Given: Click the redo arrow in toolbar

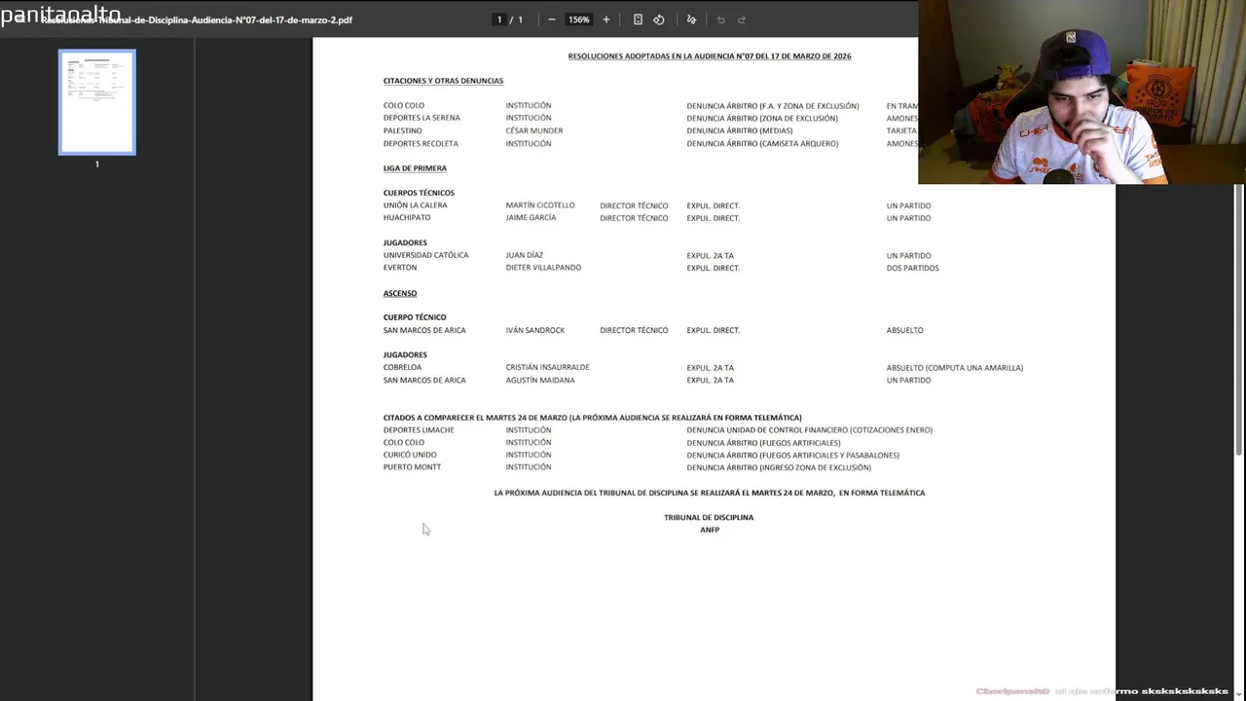Looking at the screenshot, I should 742,19.
